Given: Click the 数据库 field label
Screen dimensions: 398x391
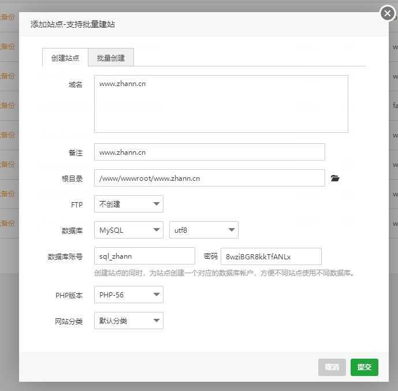Looking at the screenshot, I should (x=72, y=230).
